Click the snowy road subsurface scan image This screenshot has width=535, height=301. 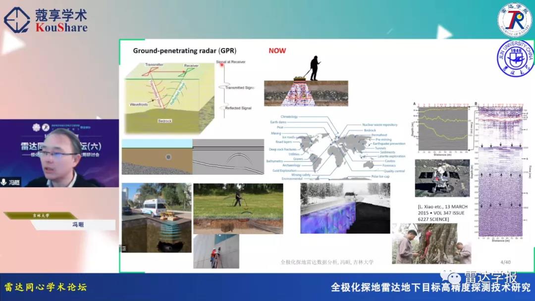click(345, 208)
